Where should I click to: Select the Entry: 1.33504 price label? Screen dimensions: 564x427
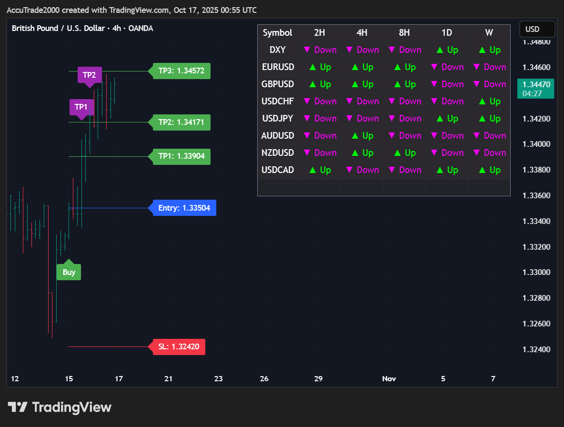(184, 208)
